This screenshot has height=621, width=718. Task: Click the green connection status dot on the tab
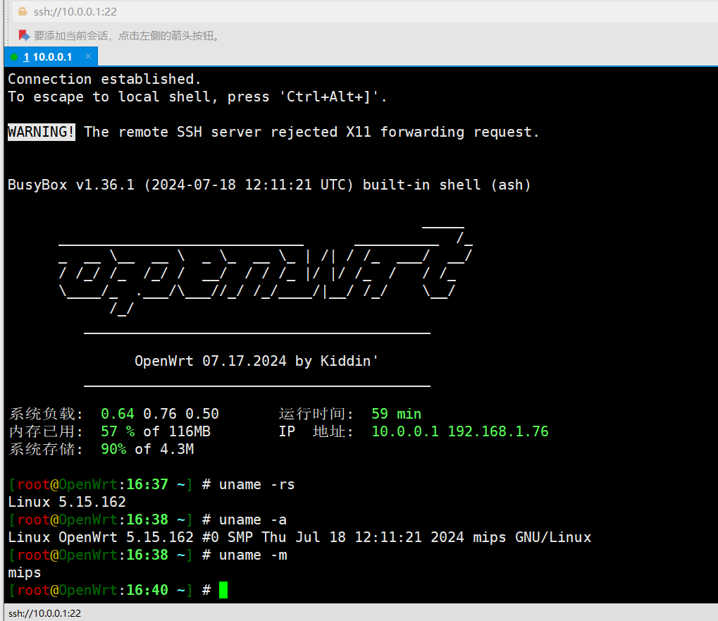point(14,57)
